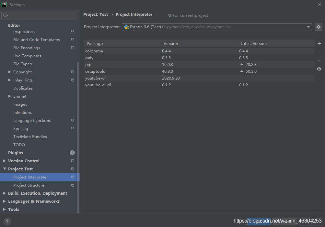Click Project: Test breadcrumb link

(x=96, y=15)
